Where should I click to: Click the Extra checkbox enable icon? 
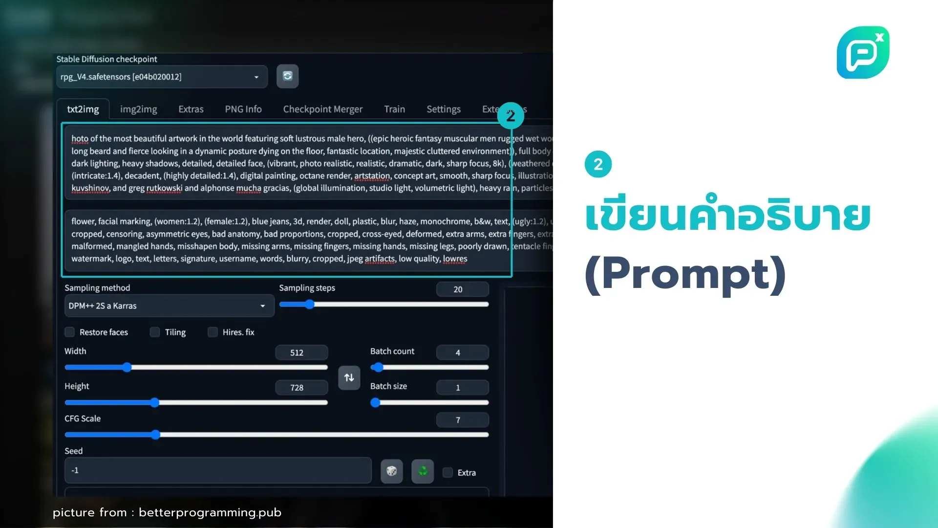(x=448, y=472)
